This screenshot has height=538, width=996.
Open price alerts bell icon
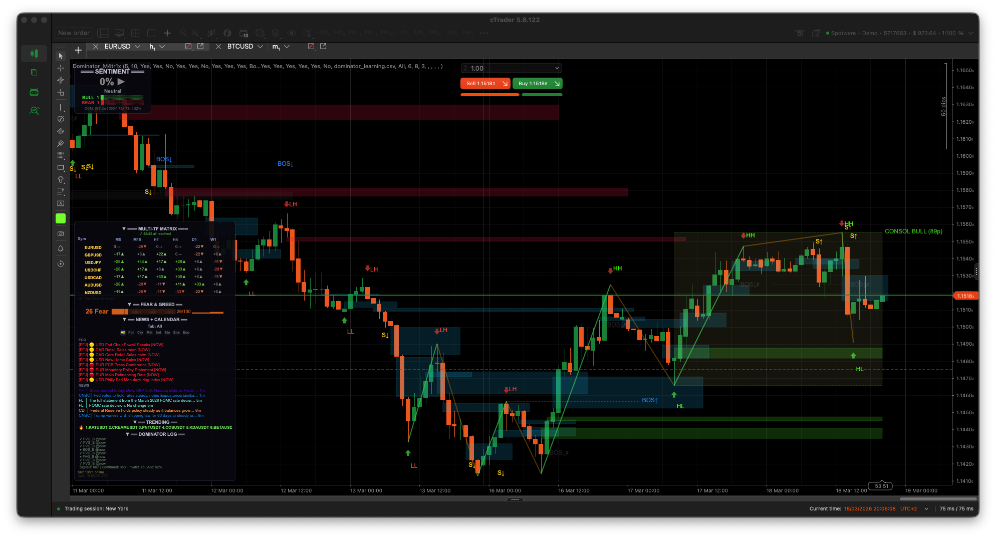61,248
